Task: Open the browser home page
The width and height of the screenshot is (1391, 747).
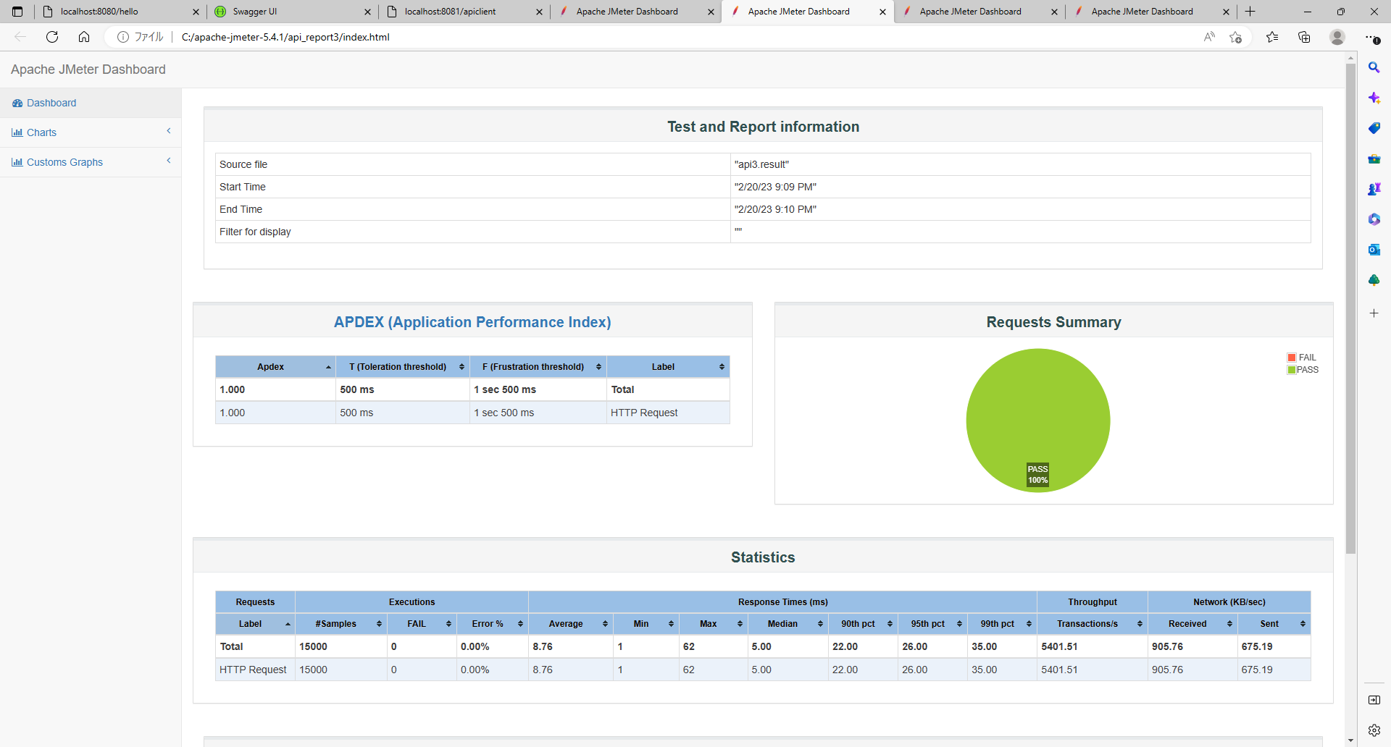Action: 83,37
